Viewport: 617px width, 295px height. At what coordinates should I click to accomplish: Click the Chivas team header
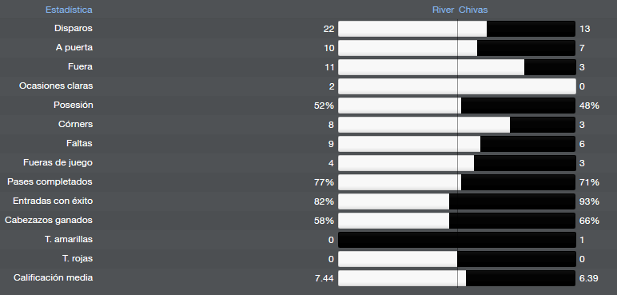point(473,10)
